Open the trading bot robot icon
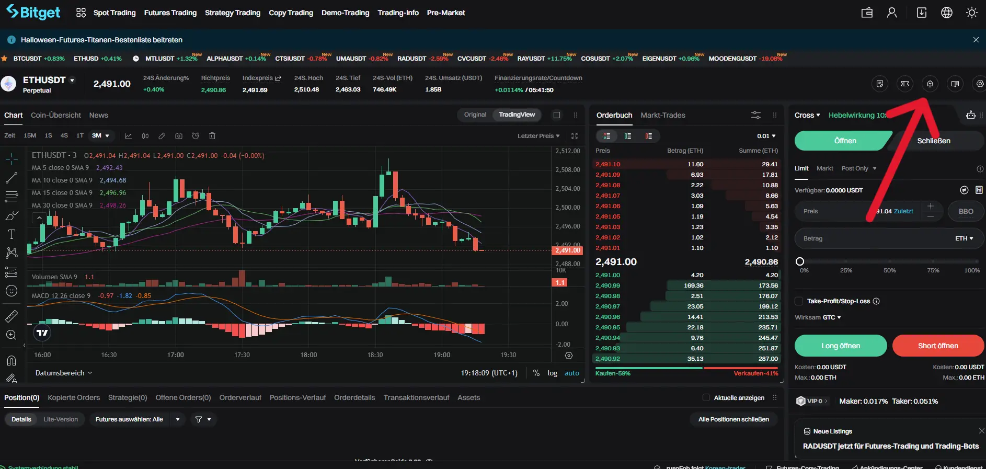Viewport: 986px width, 469px height. point(970,115)
